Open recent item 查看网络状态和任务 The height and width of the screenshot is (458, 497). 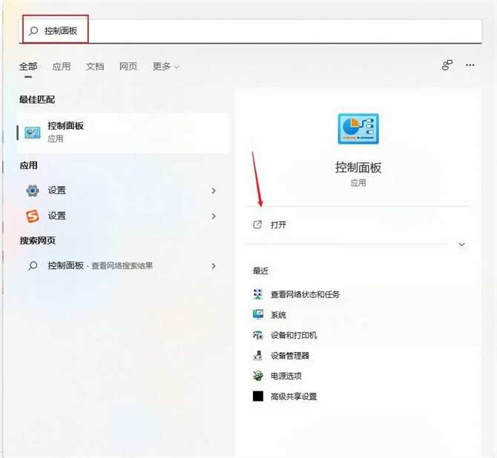305,294
